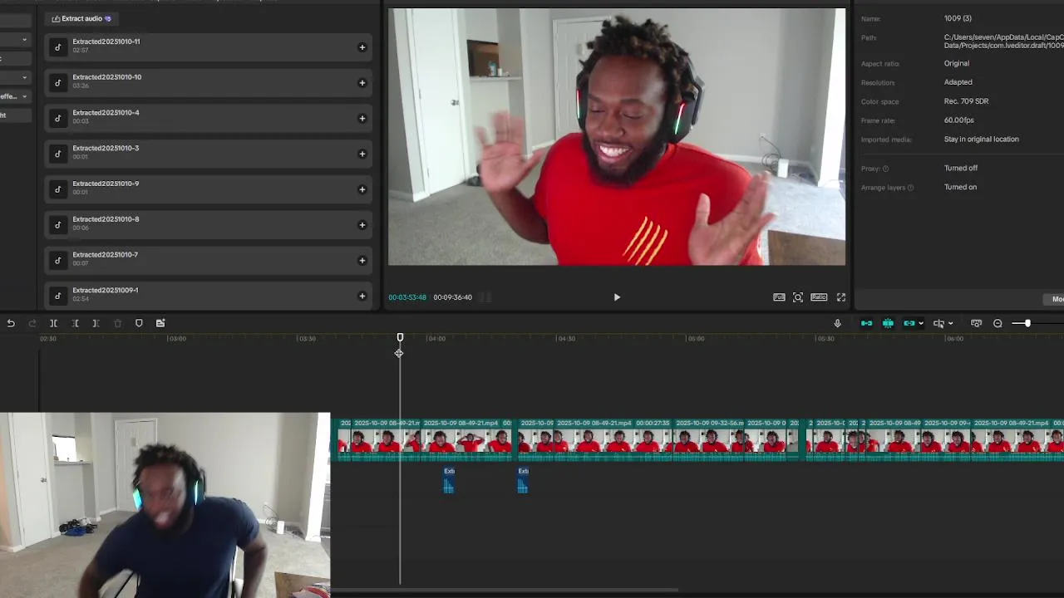Click the timeline playhead marker

[400, 337]
